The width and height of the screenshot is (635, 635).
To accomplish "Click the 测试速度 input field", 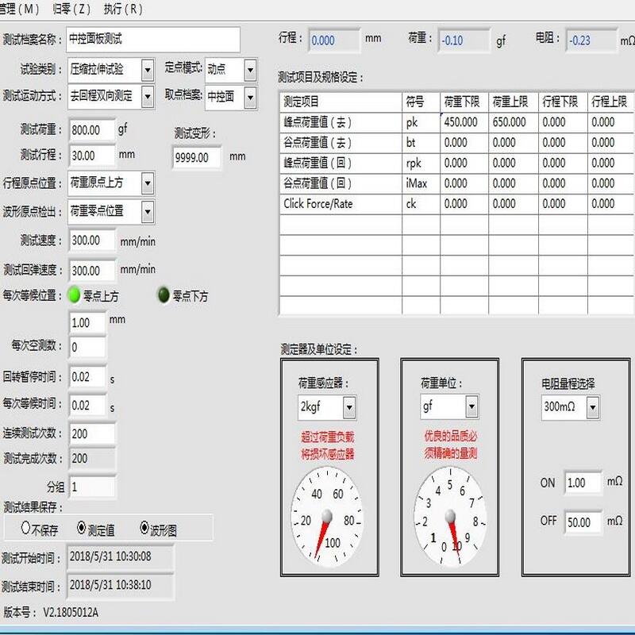I will [92, 241].
